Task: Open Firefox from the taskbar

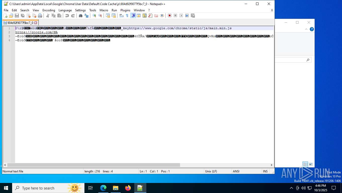Action: [128, 188]
